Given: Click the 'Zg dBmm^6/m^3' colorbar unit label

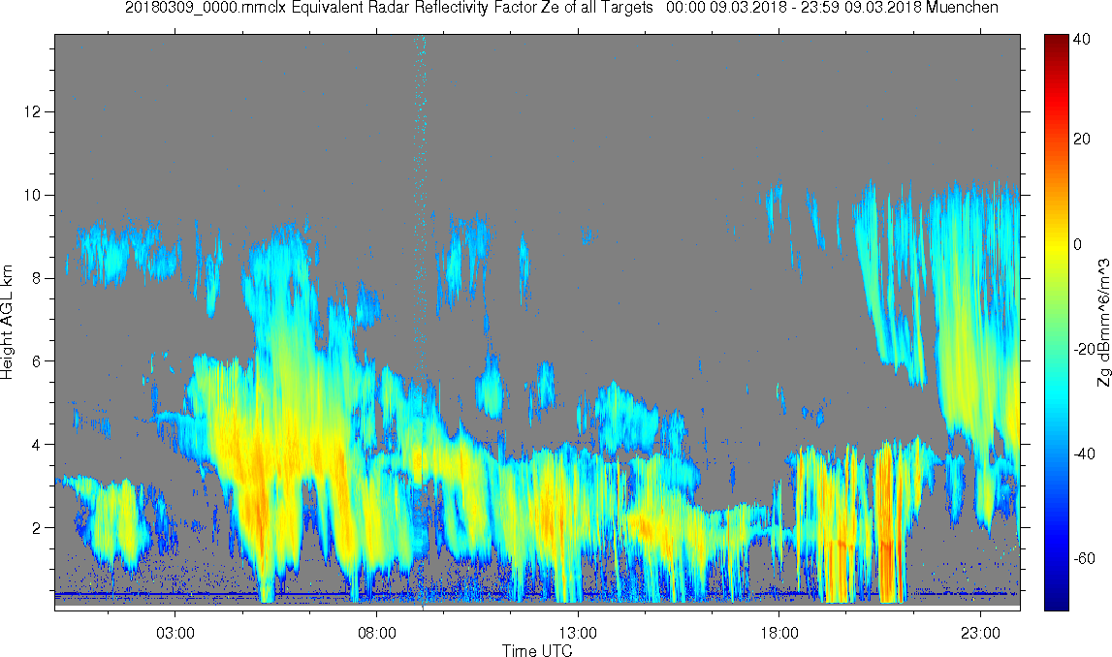Looking at the screenshot, I should [x=1103, y=322].
